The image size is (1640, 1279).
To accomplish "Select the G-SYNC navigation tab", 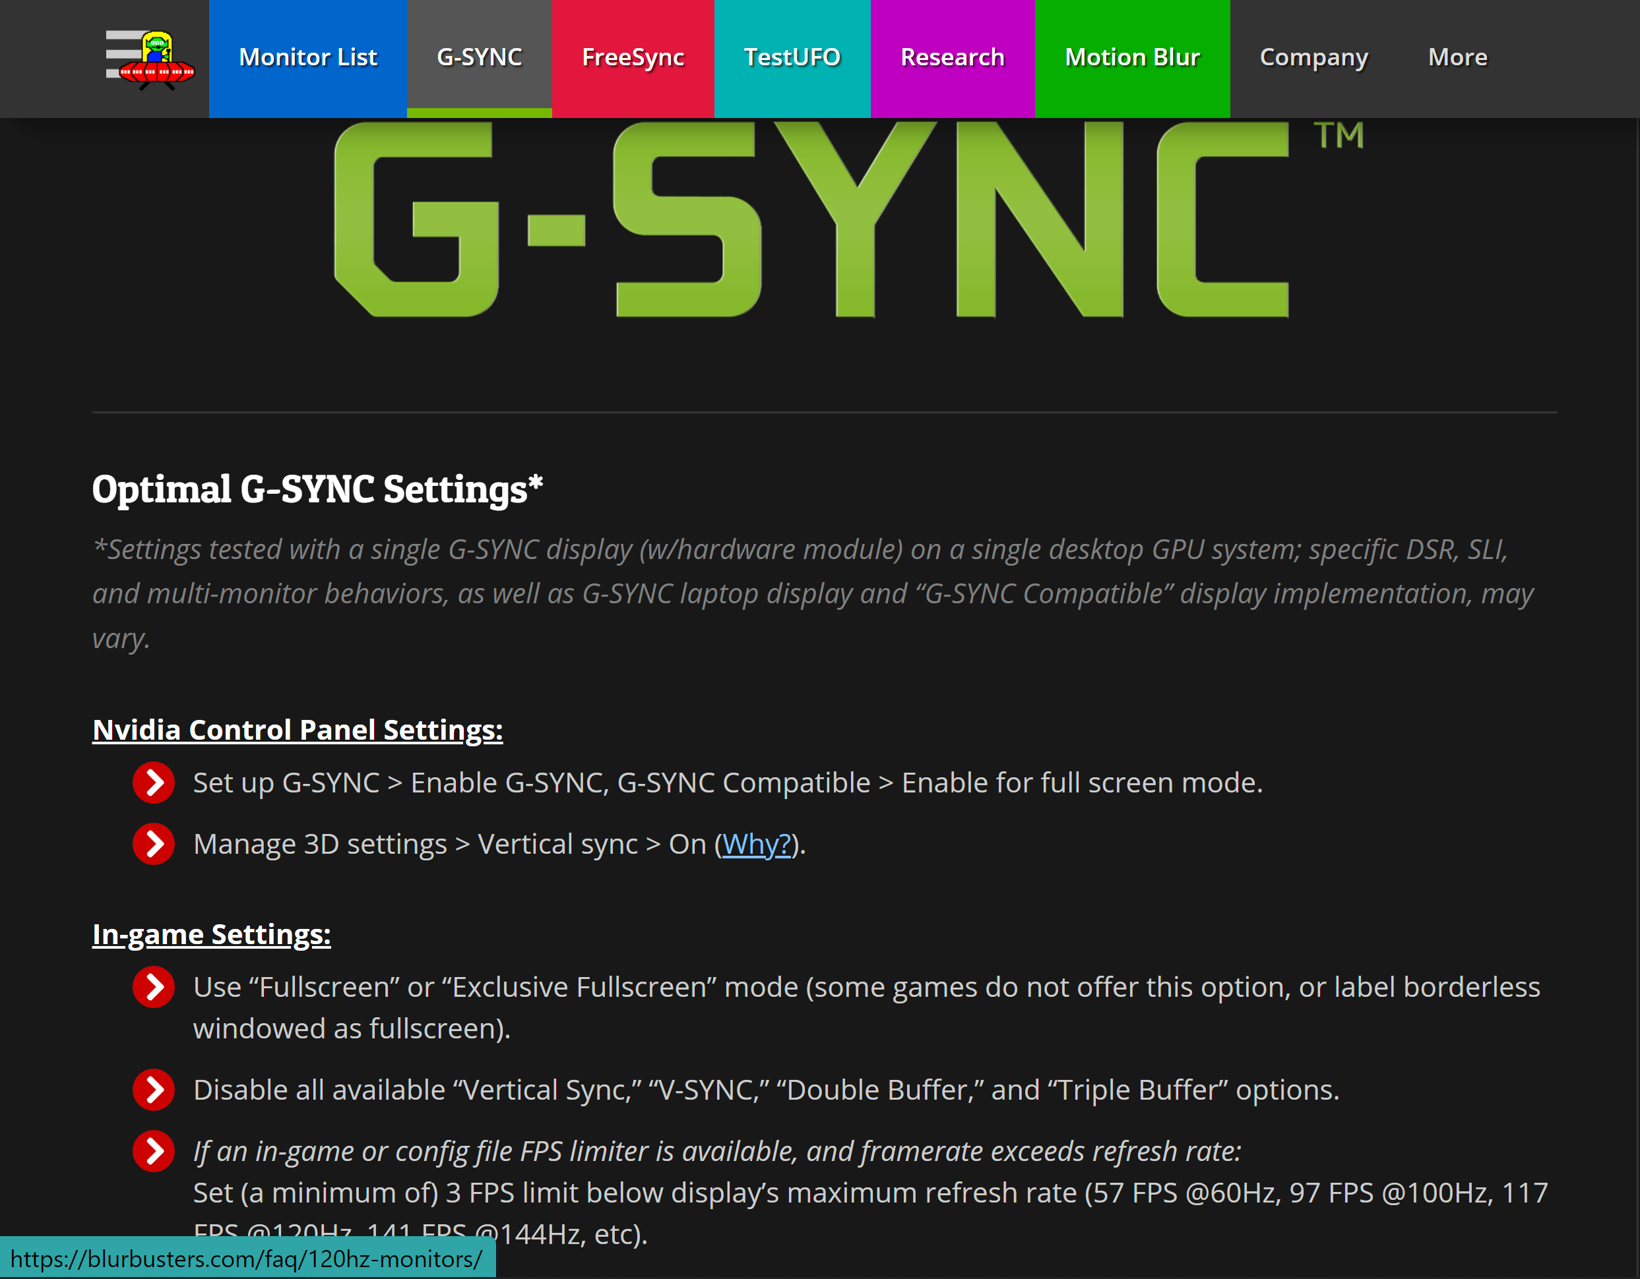I will click(479, 58).
